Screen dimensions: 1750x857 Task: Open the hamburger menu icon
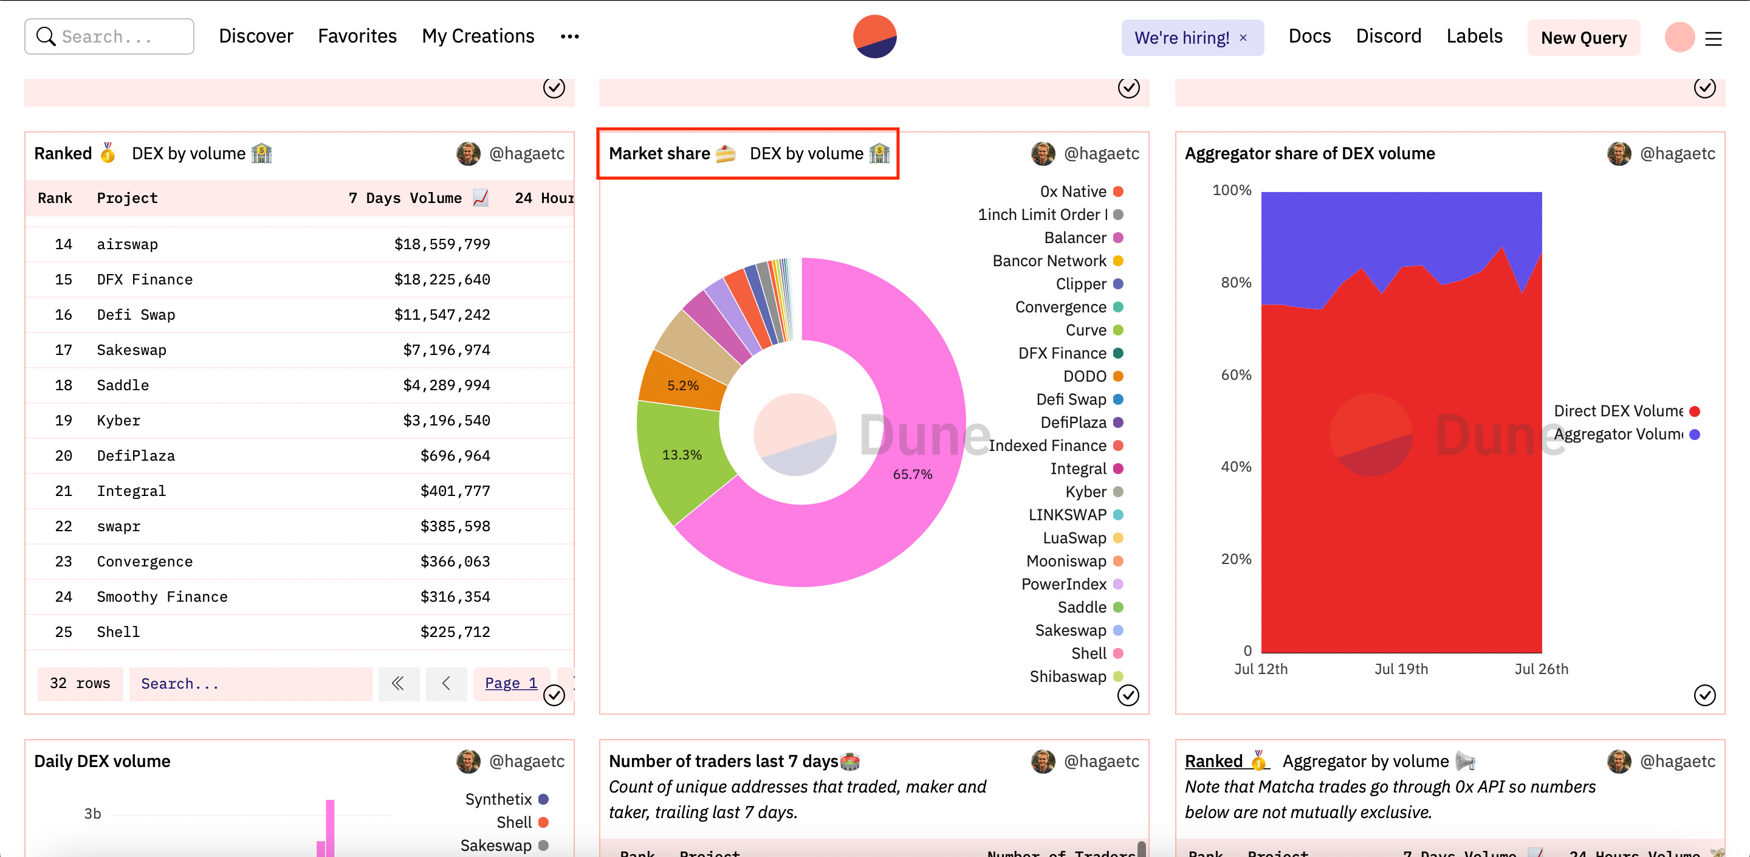coord(1713,39)
